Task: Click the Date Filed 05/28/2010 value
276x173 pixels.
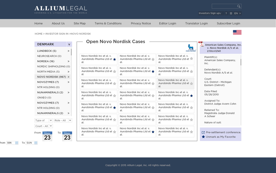Action: [211, 95]
